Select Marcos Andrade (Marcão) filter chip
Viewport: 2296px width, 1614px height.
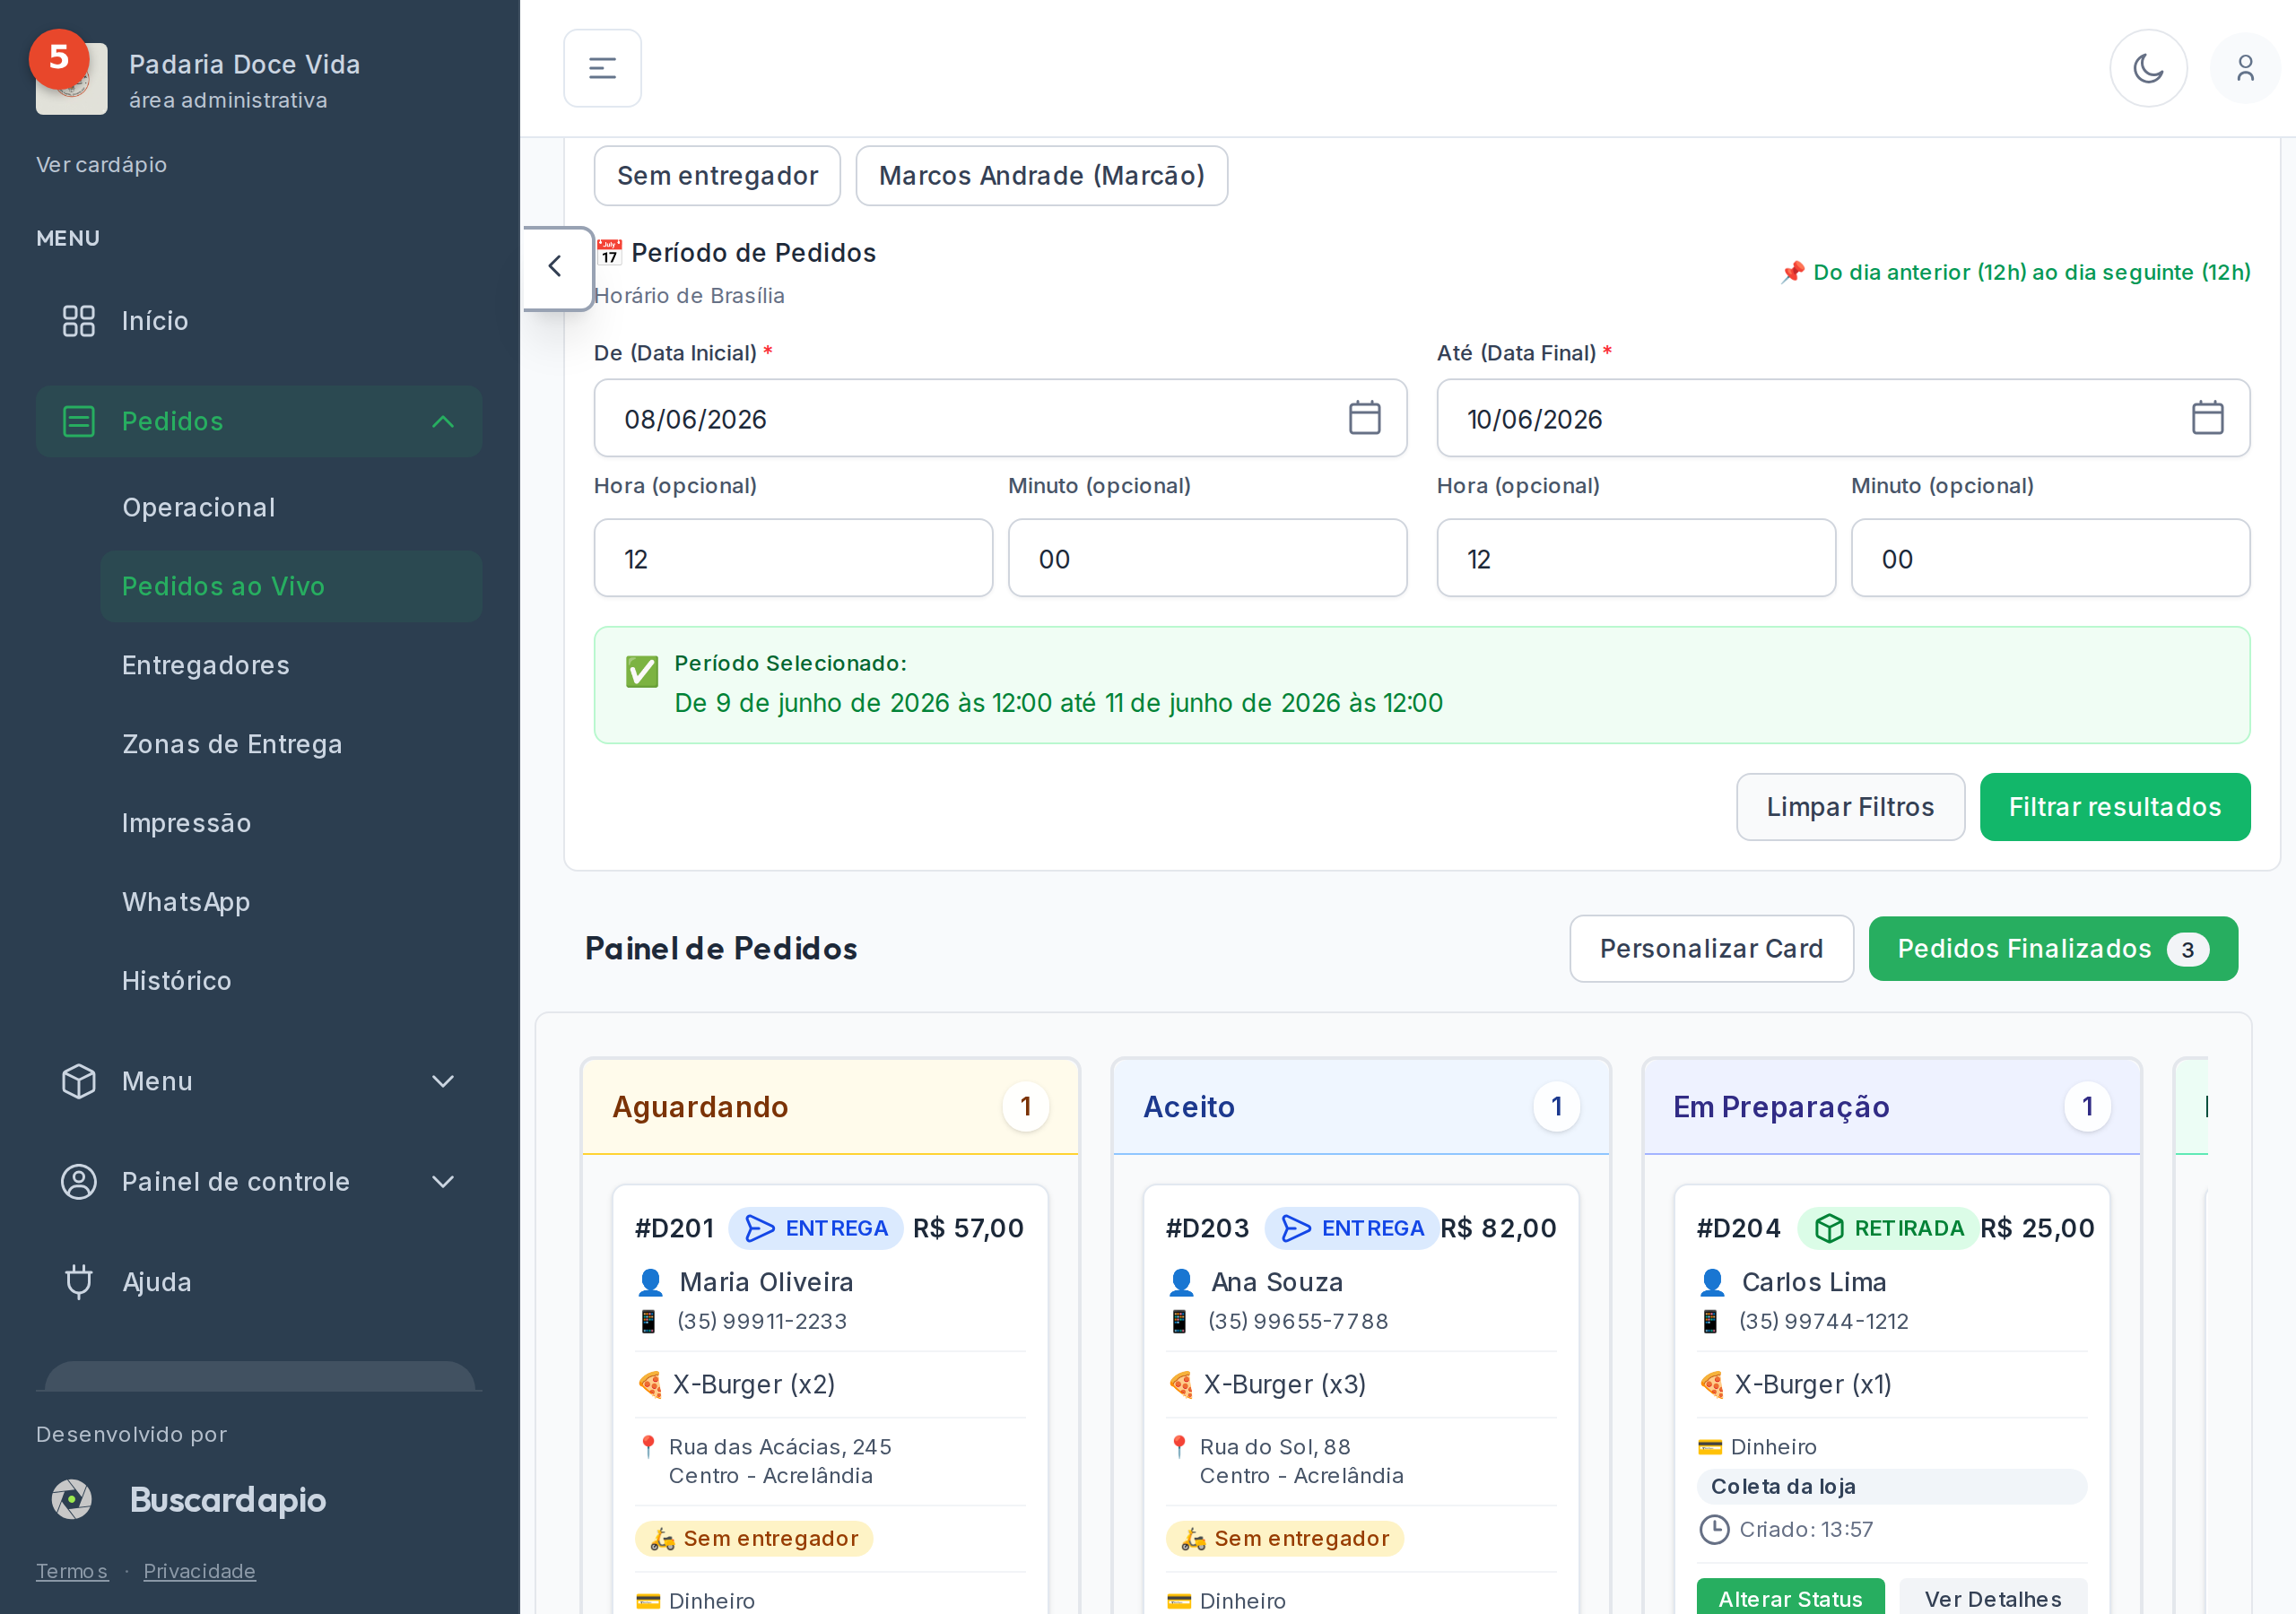click(x=1041, y=176)
